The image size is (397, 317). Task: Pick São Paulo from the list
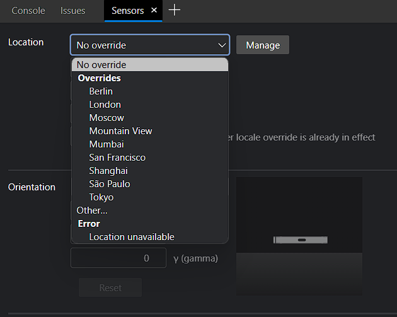pyautogui.click(x=110, y=184)
